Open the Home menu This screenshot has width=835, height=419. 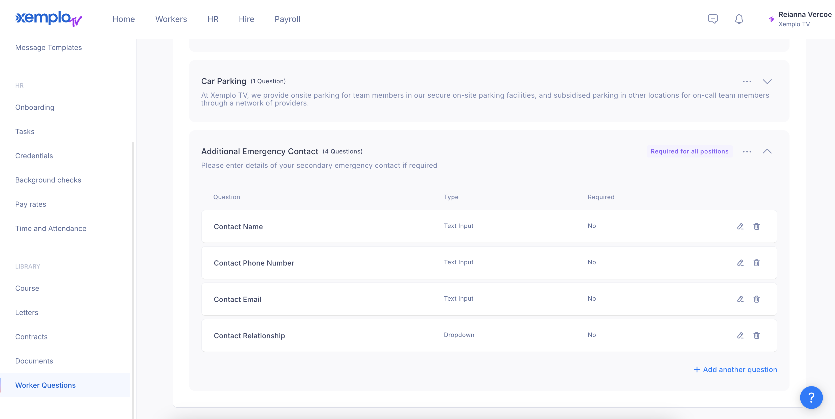point(124,19)
